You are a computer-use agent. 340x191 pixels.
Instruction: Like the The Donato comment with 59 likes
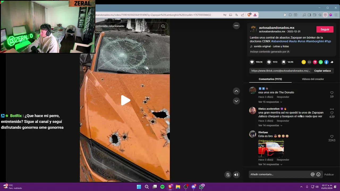tap(332, 93)
